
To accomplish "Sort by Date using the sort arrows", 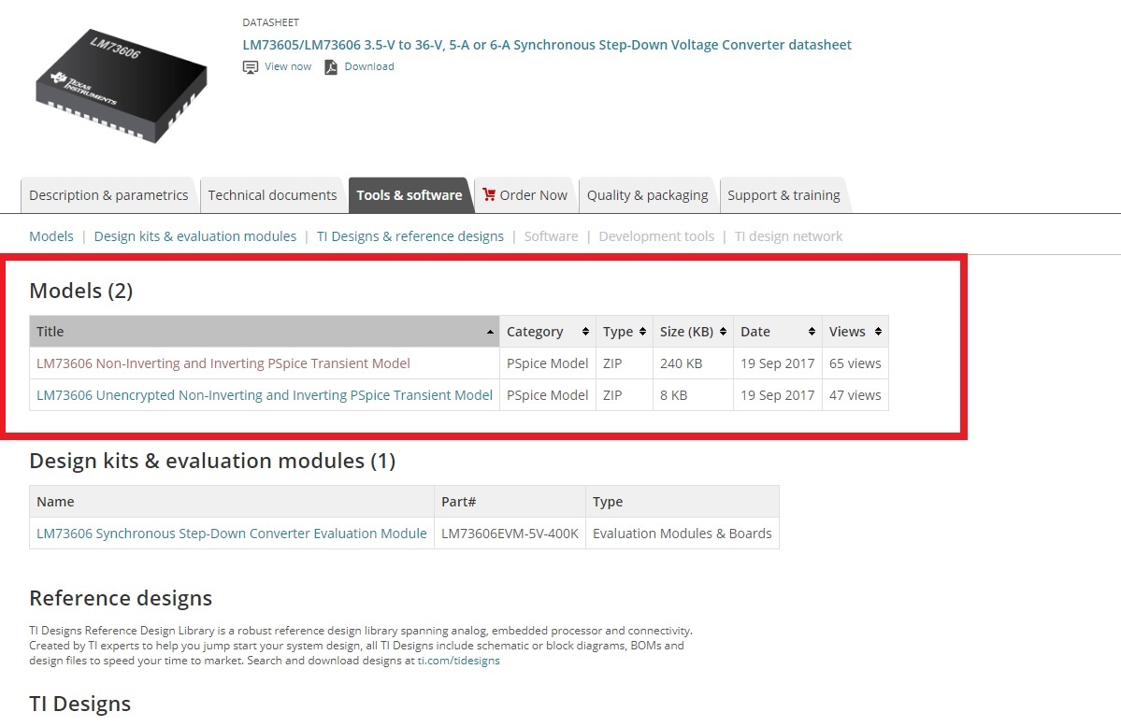I will coord(812,332).
